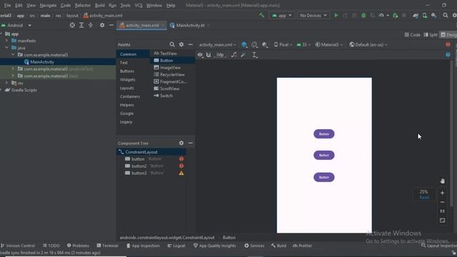
Task: Select MainActivity in project tree
Action: (x=39, y=62)
